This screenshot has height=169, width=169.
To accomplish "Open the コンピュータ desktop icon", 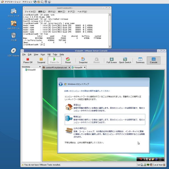I will coord(13,12).
